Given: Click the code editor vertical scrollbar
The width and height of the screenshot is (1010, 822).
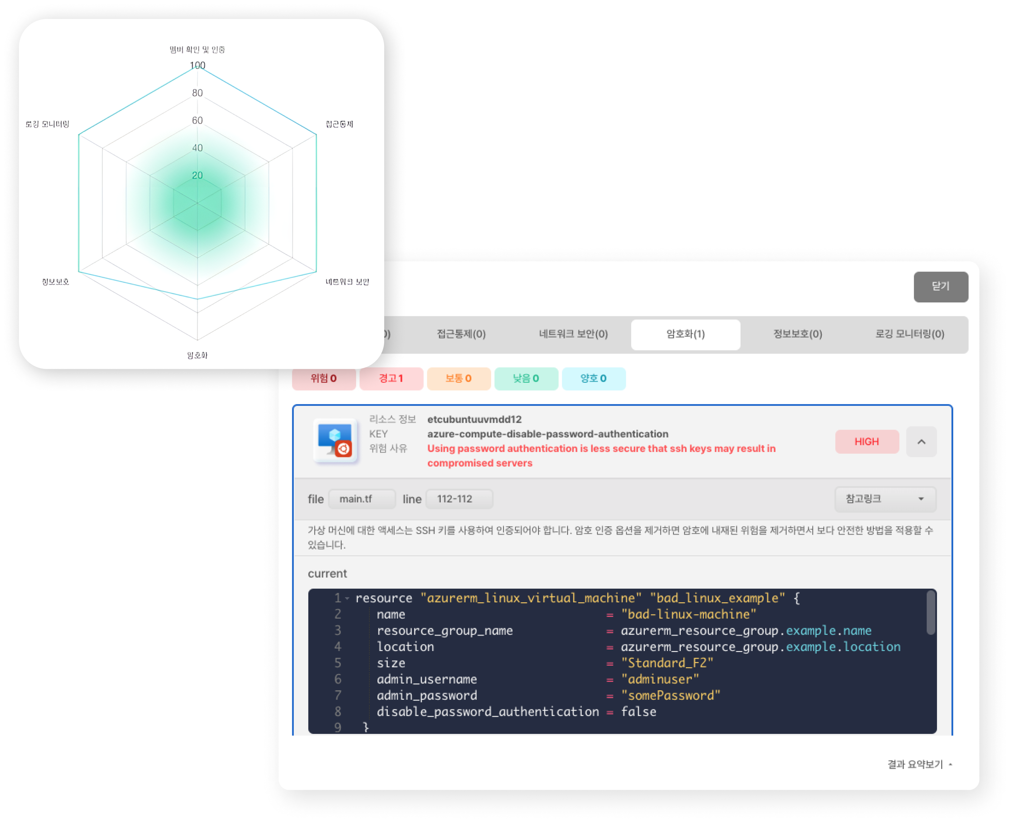Looking at the screenshot, I should point(930,613).
